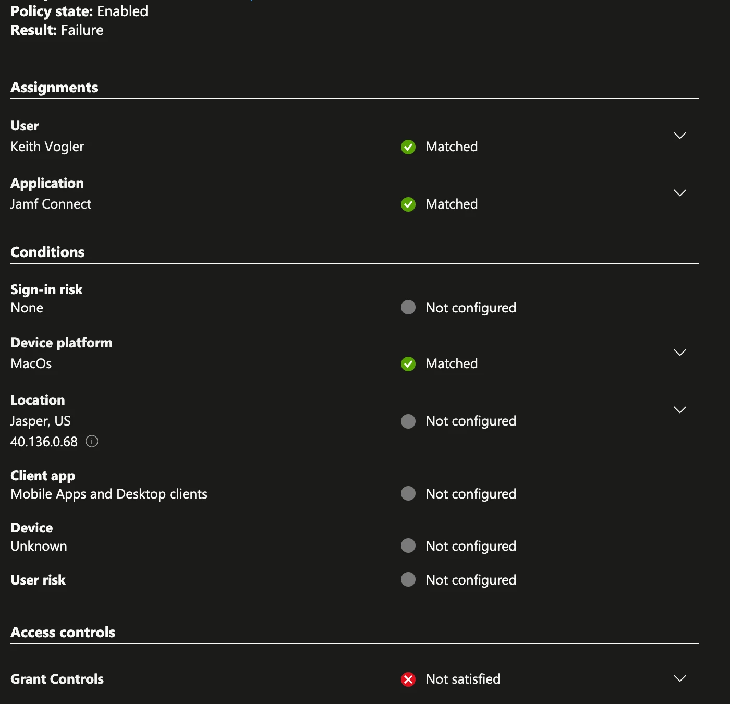Image resolution: width=730 pixels, height=704 pixels.
Task: Expand the Grant Controls section
Action: tap(680, 678)
